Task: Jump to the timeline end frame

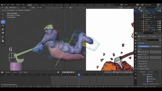Action: pyautogui.click(x=73, y=72)
